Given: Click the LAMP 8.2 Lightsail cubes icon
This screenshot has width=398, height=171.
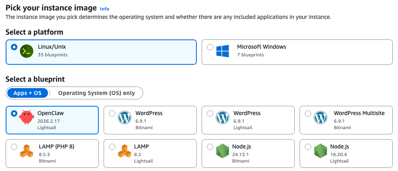Looking at the screenshot, I should pyautogui.click(x=125, y=151).
